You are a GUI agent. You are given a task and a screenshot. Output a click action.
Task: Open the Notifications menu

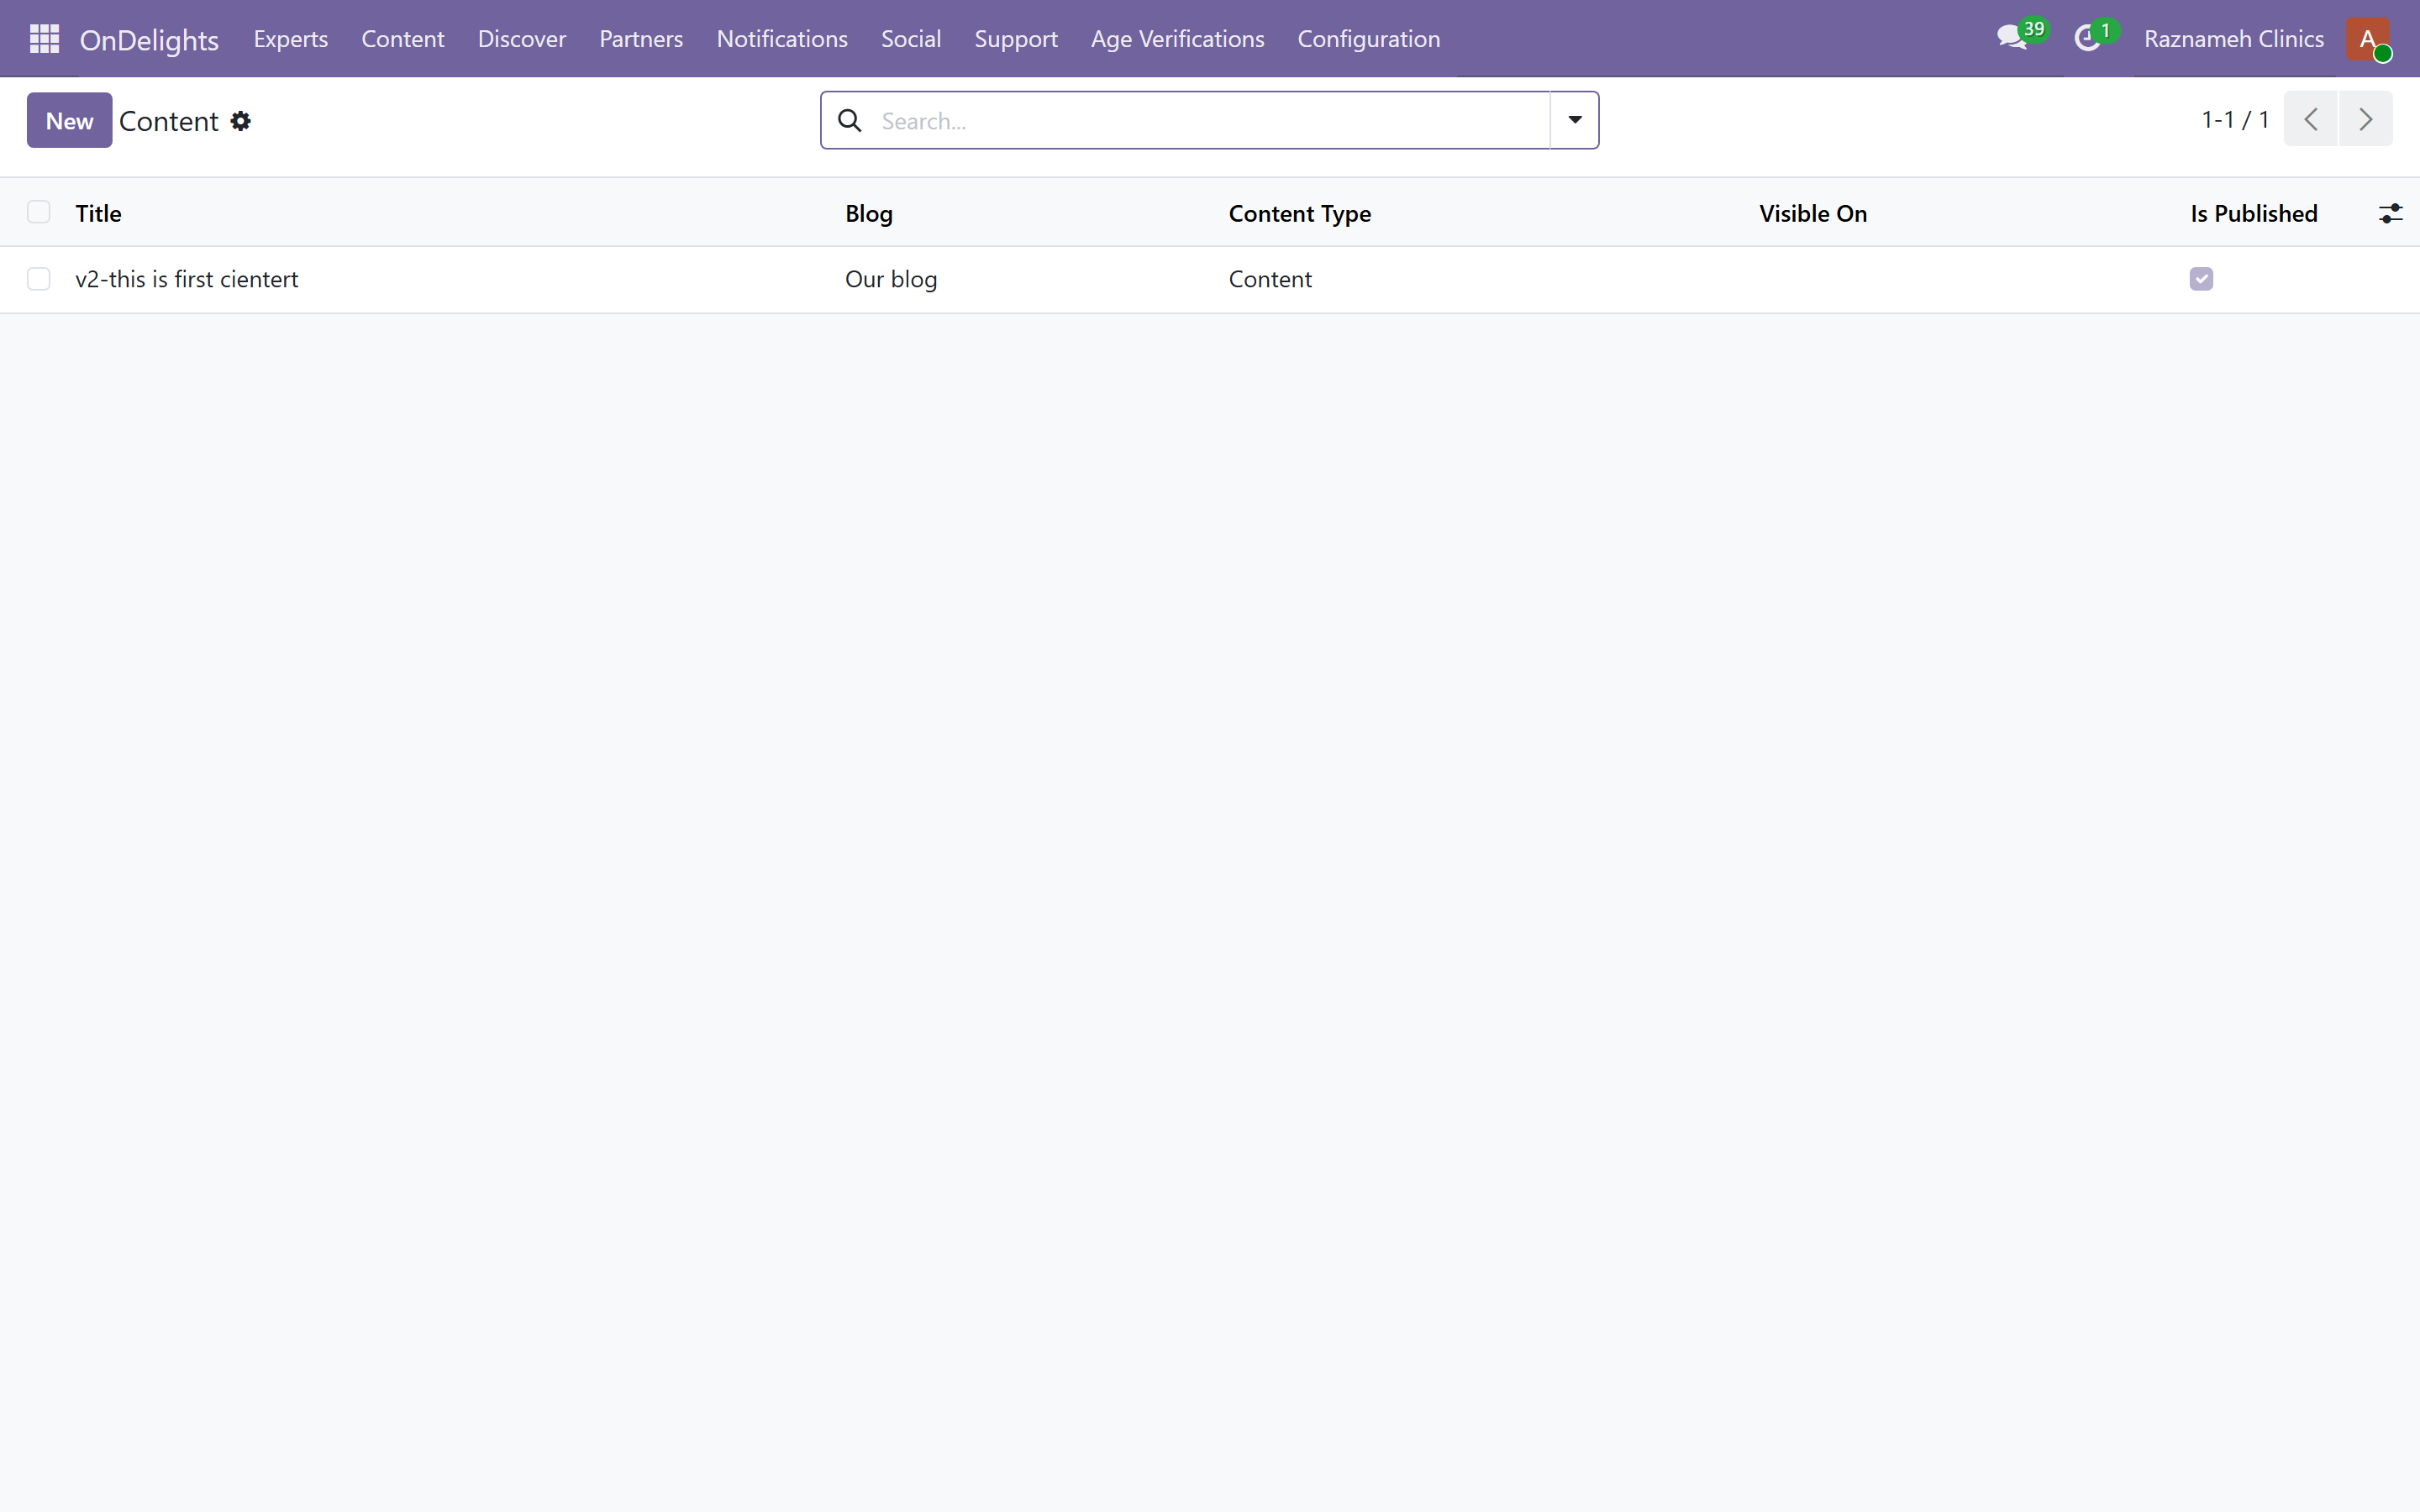click(782, 39)
